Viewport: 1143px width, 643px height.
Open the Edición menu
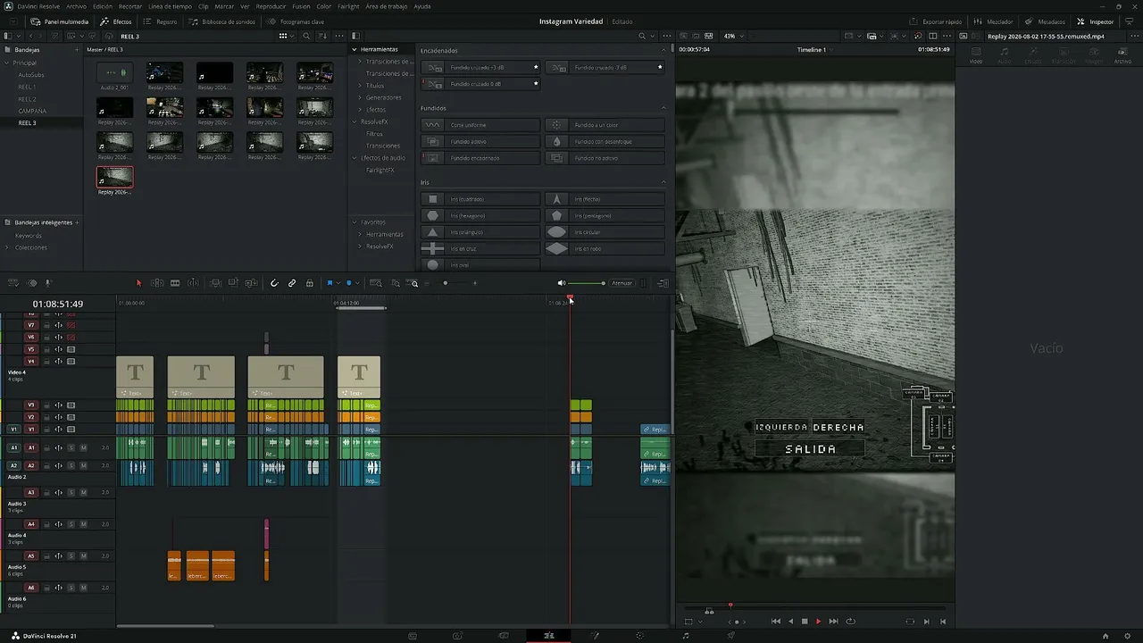pos(103,6)
